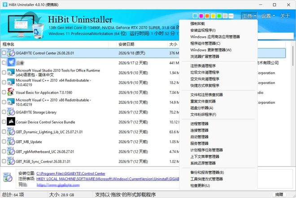Click the 捐赠 button
Image resolution: width=296 pixels, height=198 pixels.
(x=279, y=194)
